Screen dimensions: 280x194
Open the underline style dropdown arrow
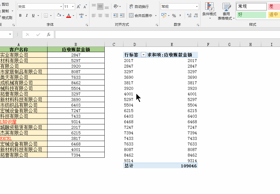pyautogui.click(x=38, y=16)
